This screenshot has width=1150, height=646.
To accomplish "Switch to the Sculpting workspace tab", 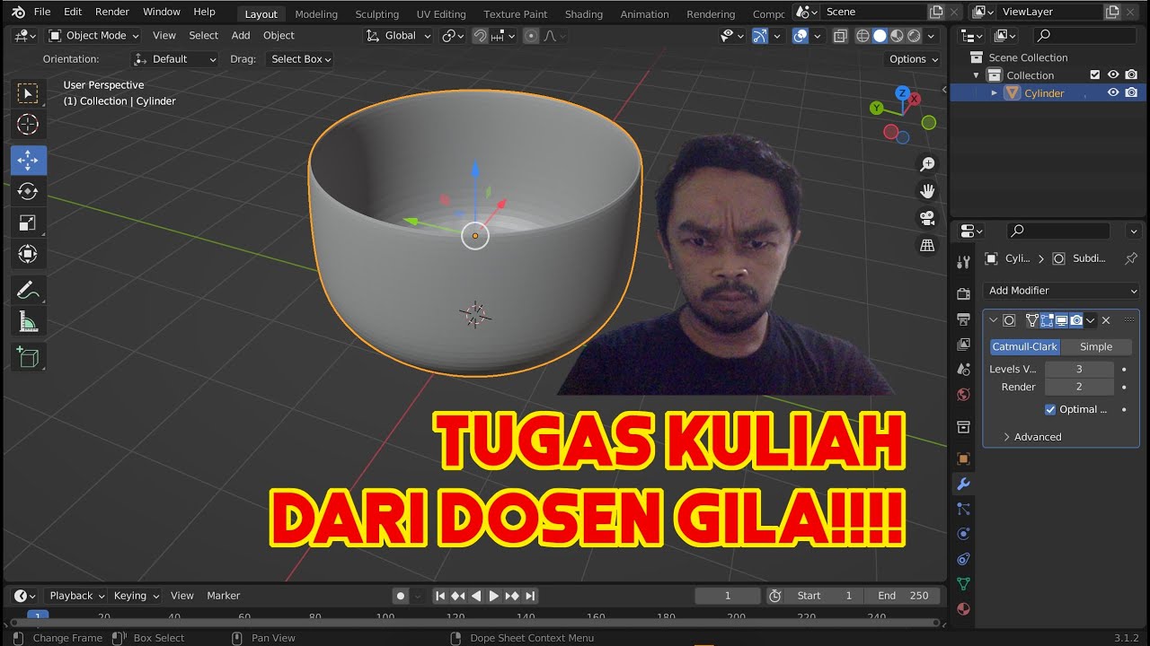I will pos(376,14).
